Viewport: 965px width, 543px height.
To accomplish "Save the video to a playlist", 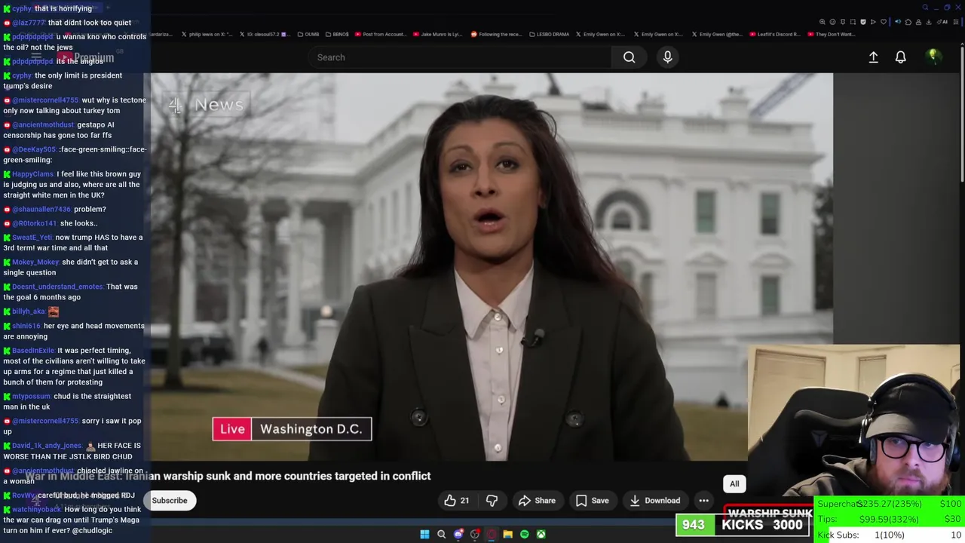I will tap(592, 500).
